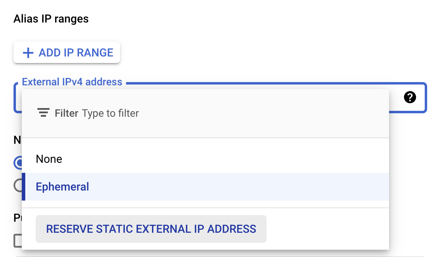Click the bold Filter label
441x257 pixels.
coord(66,113)
